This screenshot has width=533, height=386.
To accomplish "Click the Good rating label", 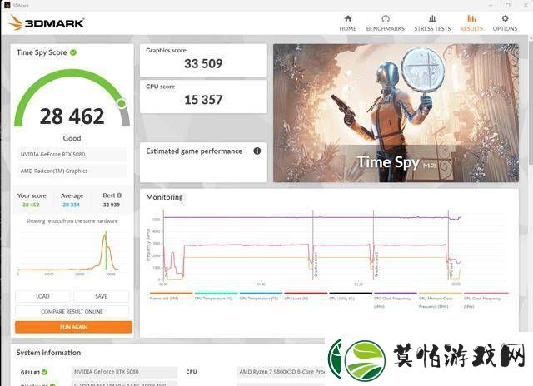I will point(72,138).
